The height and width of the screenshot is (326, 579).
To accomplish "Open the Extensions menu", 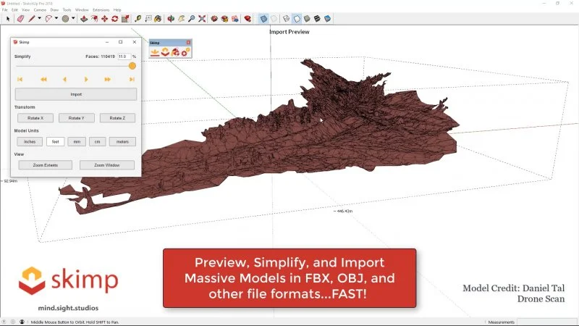I will pos(101,10).
